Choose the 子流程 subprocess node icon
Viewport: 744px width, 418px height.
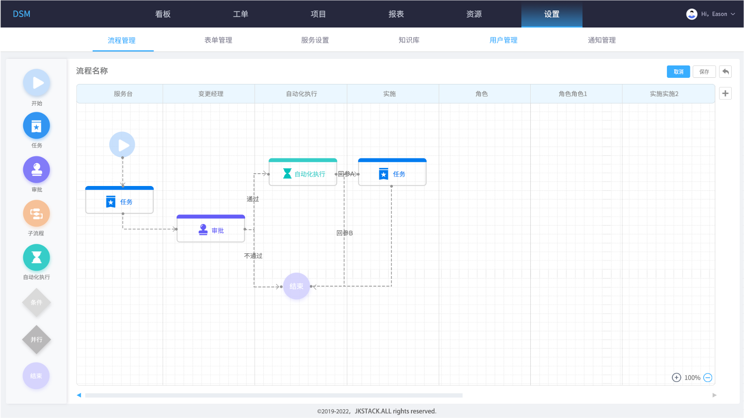point(37,214)
